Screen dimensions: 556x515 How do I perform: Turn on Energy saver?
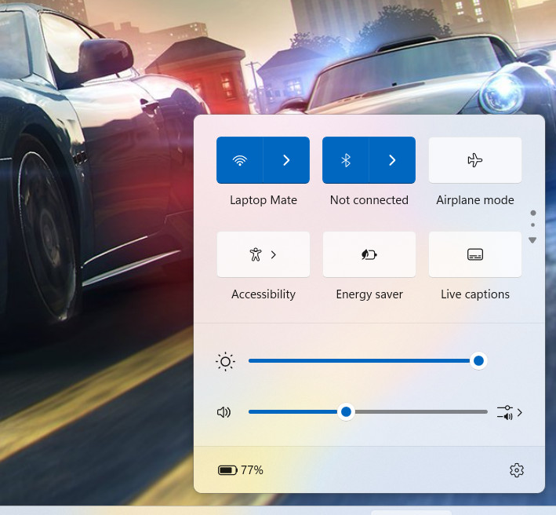[x=369, y=254]
